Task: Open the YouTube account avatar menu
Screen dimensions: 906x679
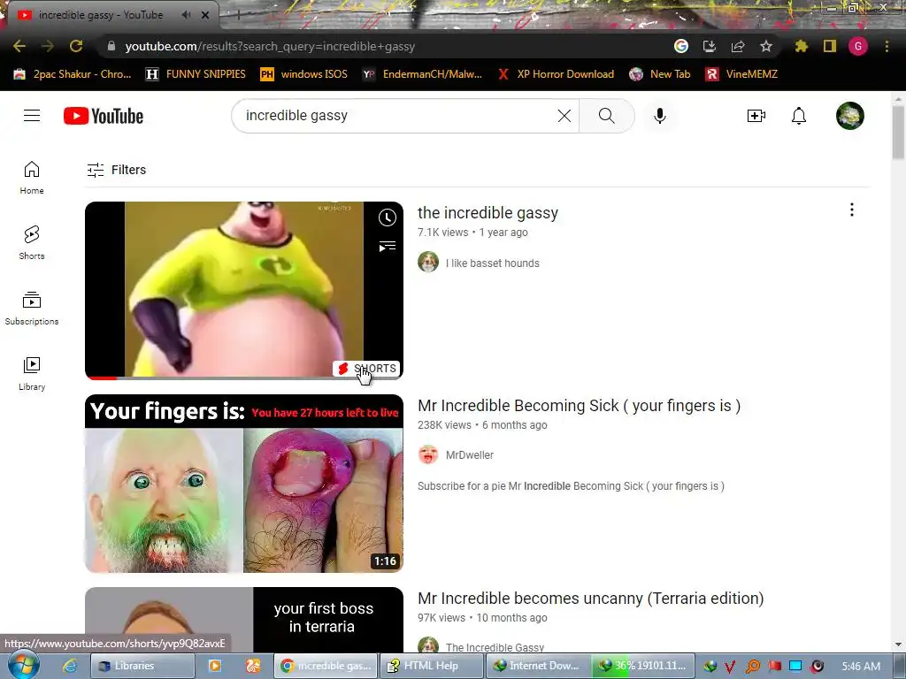Action: pos(850,116)
